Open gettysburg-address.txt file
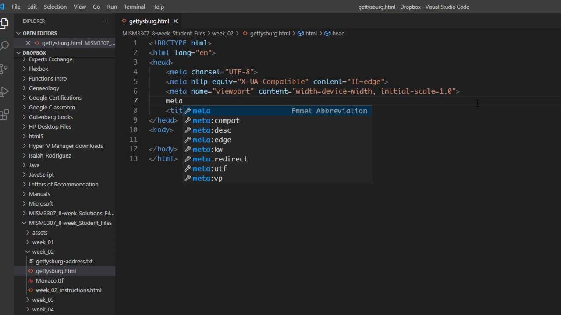The image size is (561, 315). tap(64, 261)
